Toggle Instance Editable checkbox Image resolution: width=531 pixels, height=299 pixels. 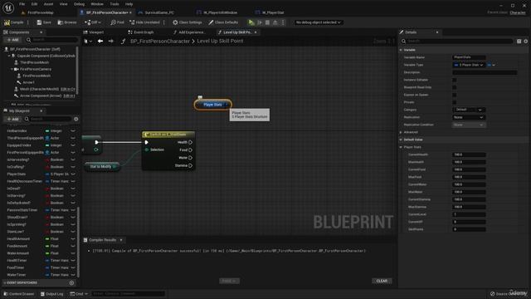point(455,80)
